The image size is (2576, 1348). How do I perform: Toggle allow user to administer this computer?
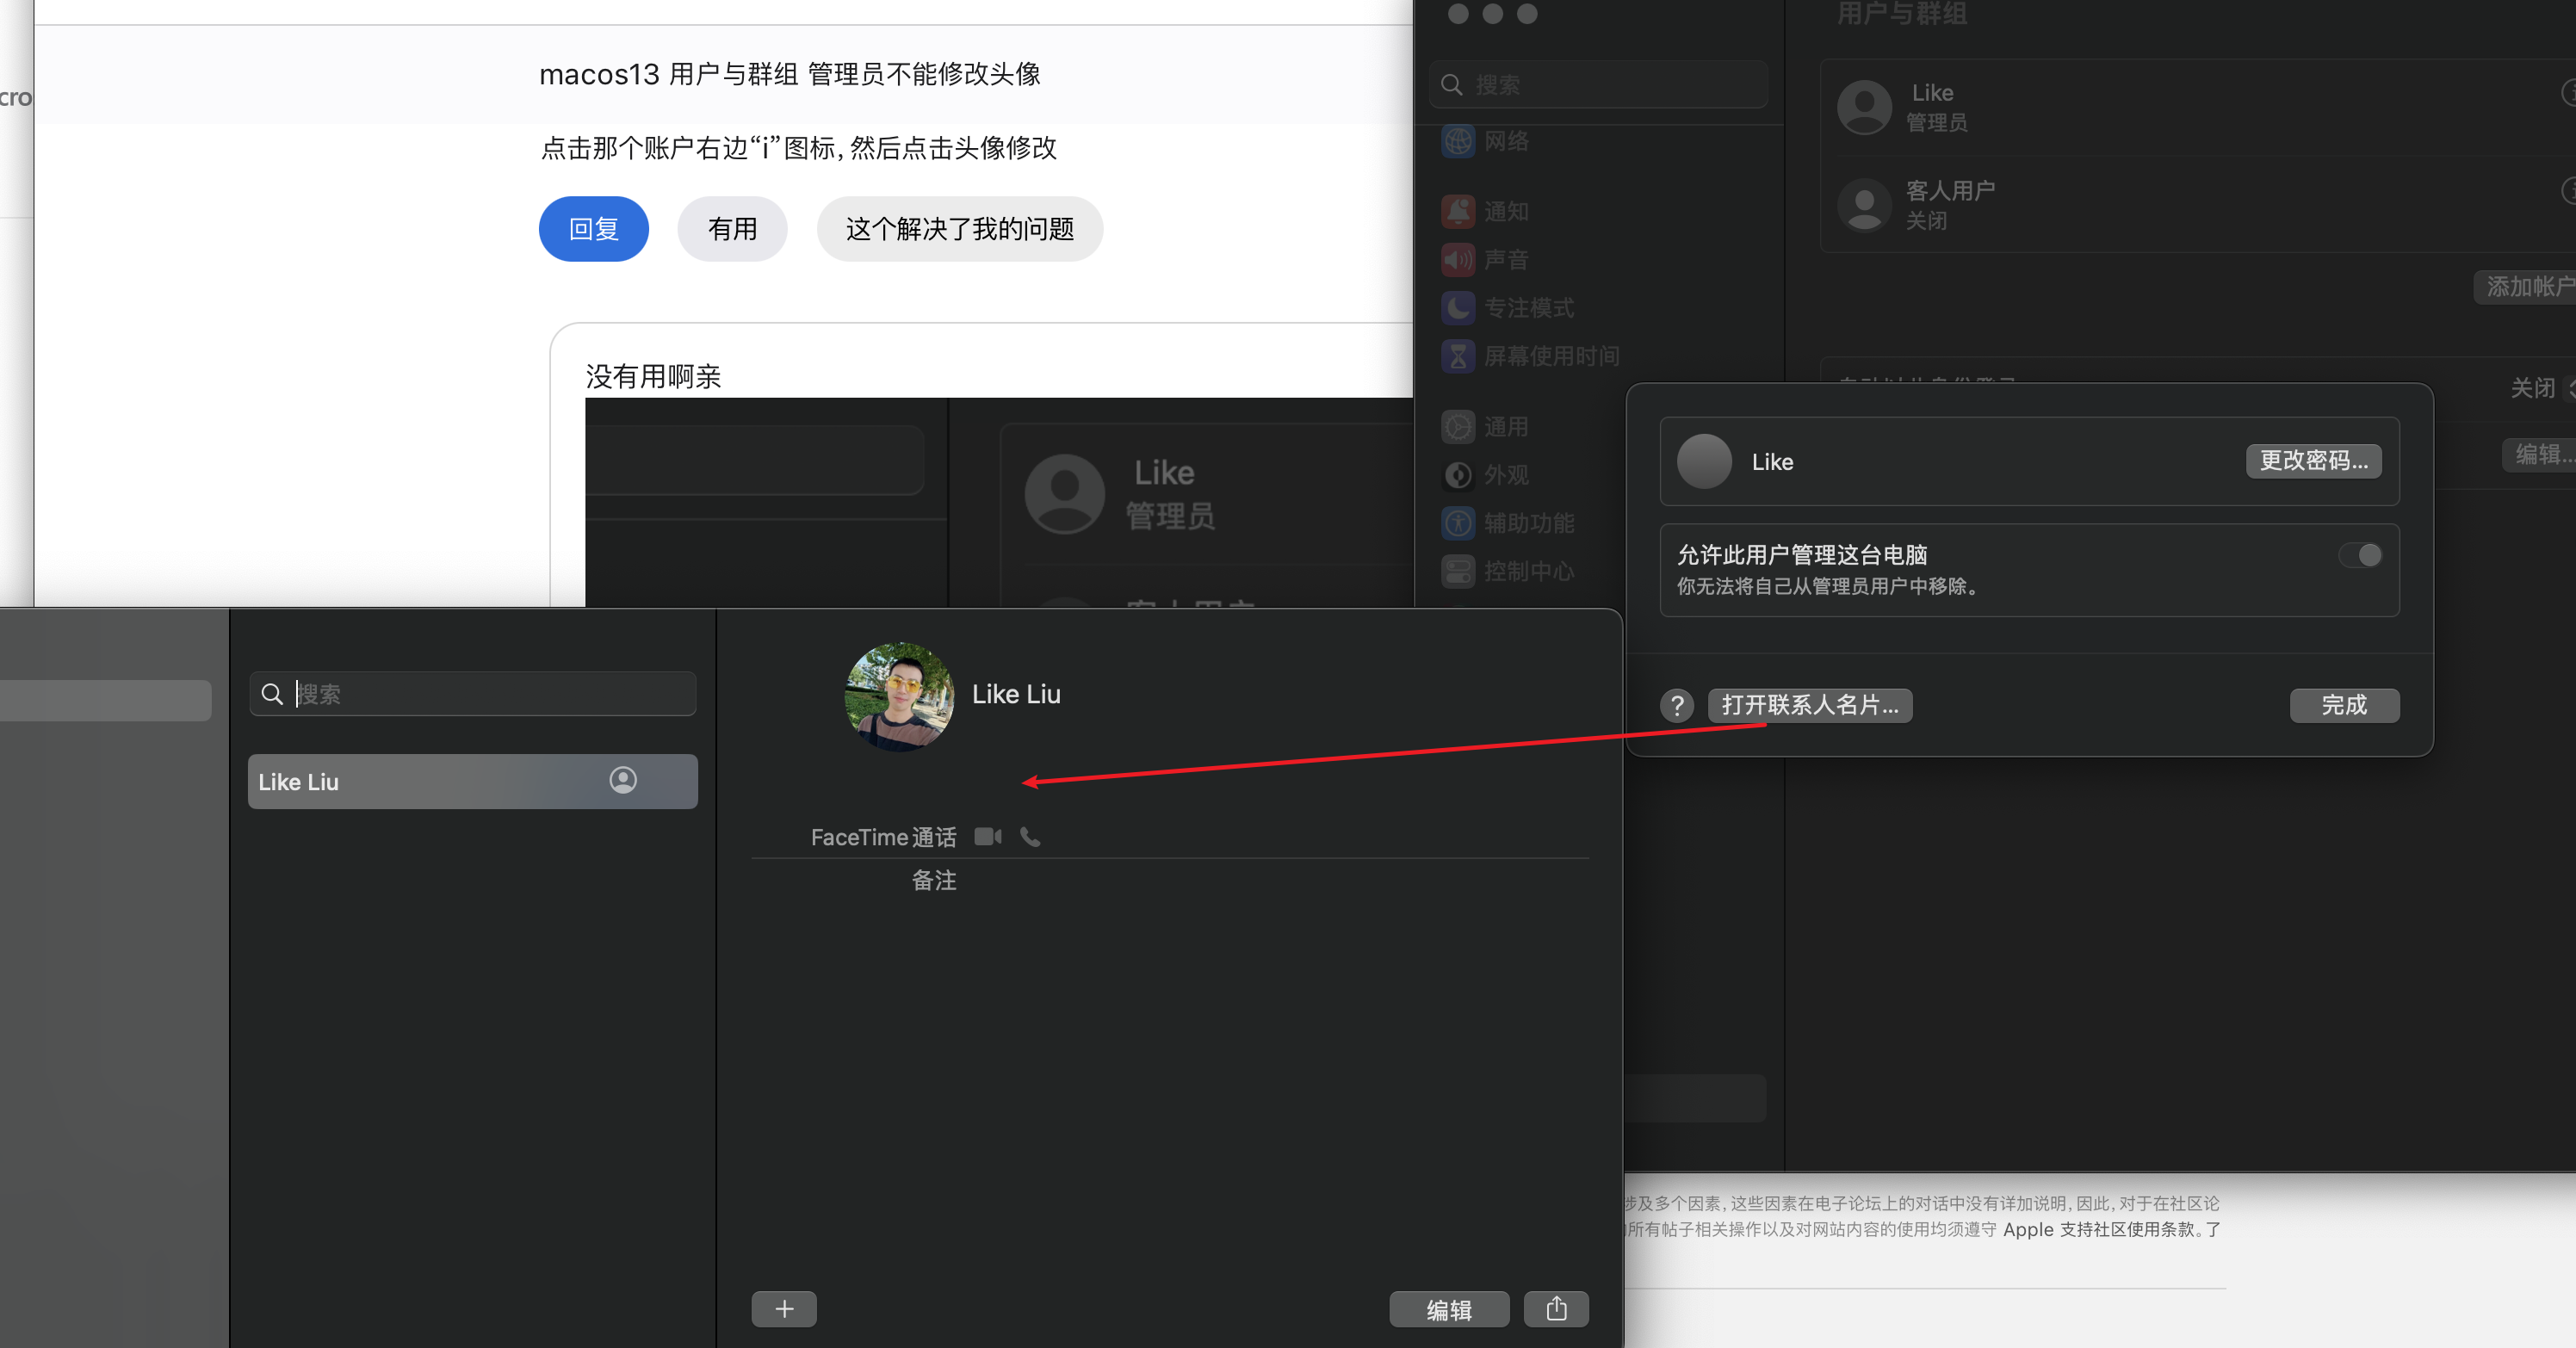2360,556
